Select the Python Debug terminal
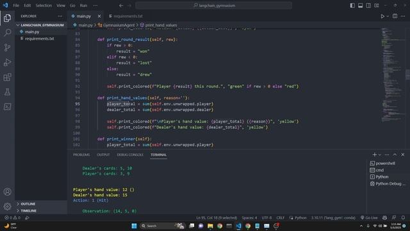The height and width of the screenshot is (231, 410). tap(388, 184)
